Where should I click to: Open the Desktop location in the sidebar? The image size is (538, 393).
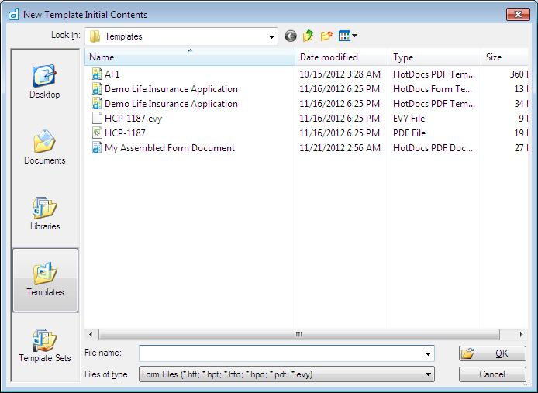coord(45,81)
